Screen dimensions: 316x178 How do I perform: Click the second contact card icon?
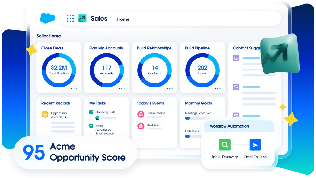[236, 87]
